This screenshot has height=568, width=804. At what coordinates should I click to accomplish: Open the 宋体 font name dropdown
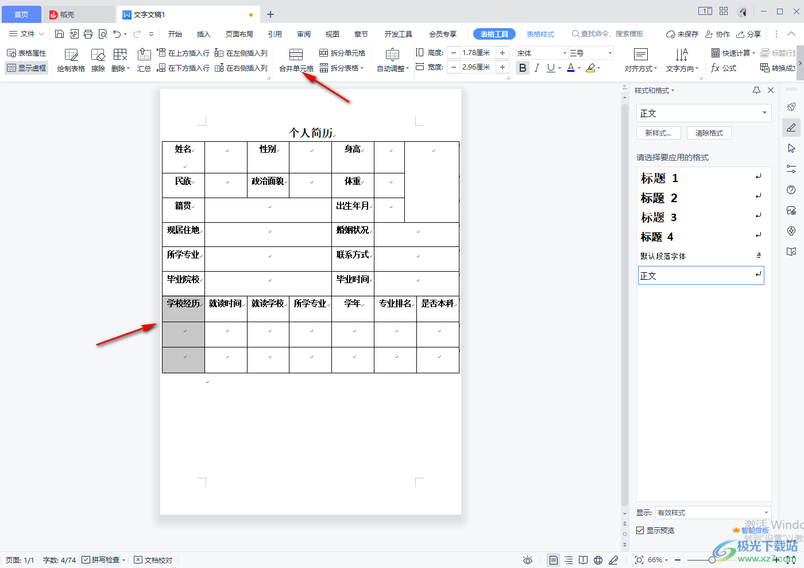[x=565, y=53]
